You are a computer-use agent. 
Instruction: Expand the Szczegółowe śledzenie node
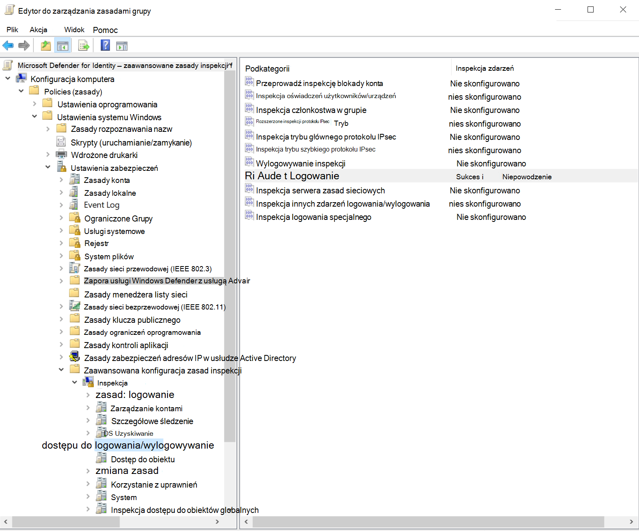click(88, 420)
